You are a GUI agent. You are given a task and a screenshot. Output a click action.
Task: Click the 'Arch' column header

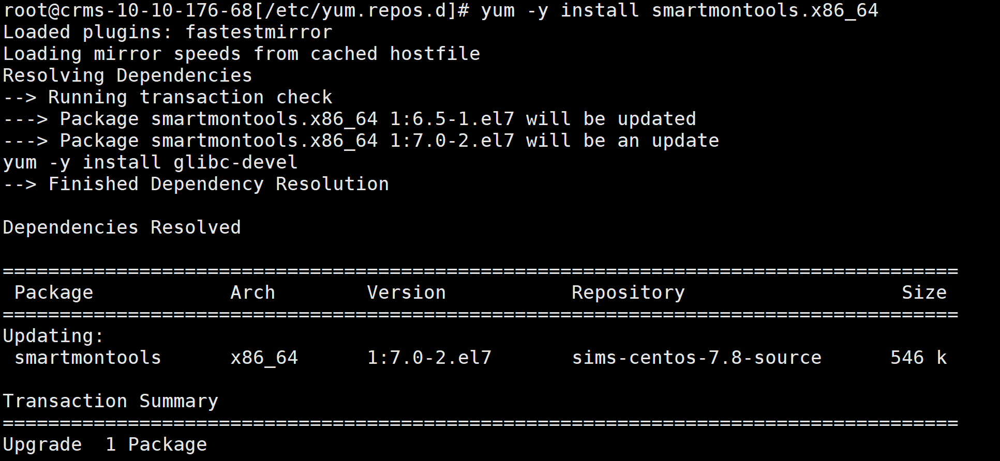pyautogui.click(x=253, y=293)
